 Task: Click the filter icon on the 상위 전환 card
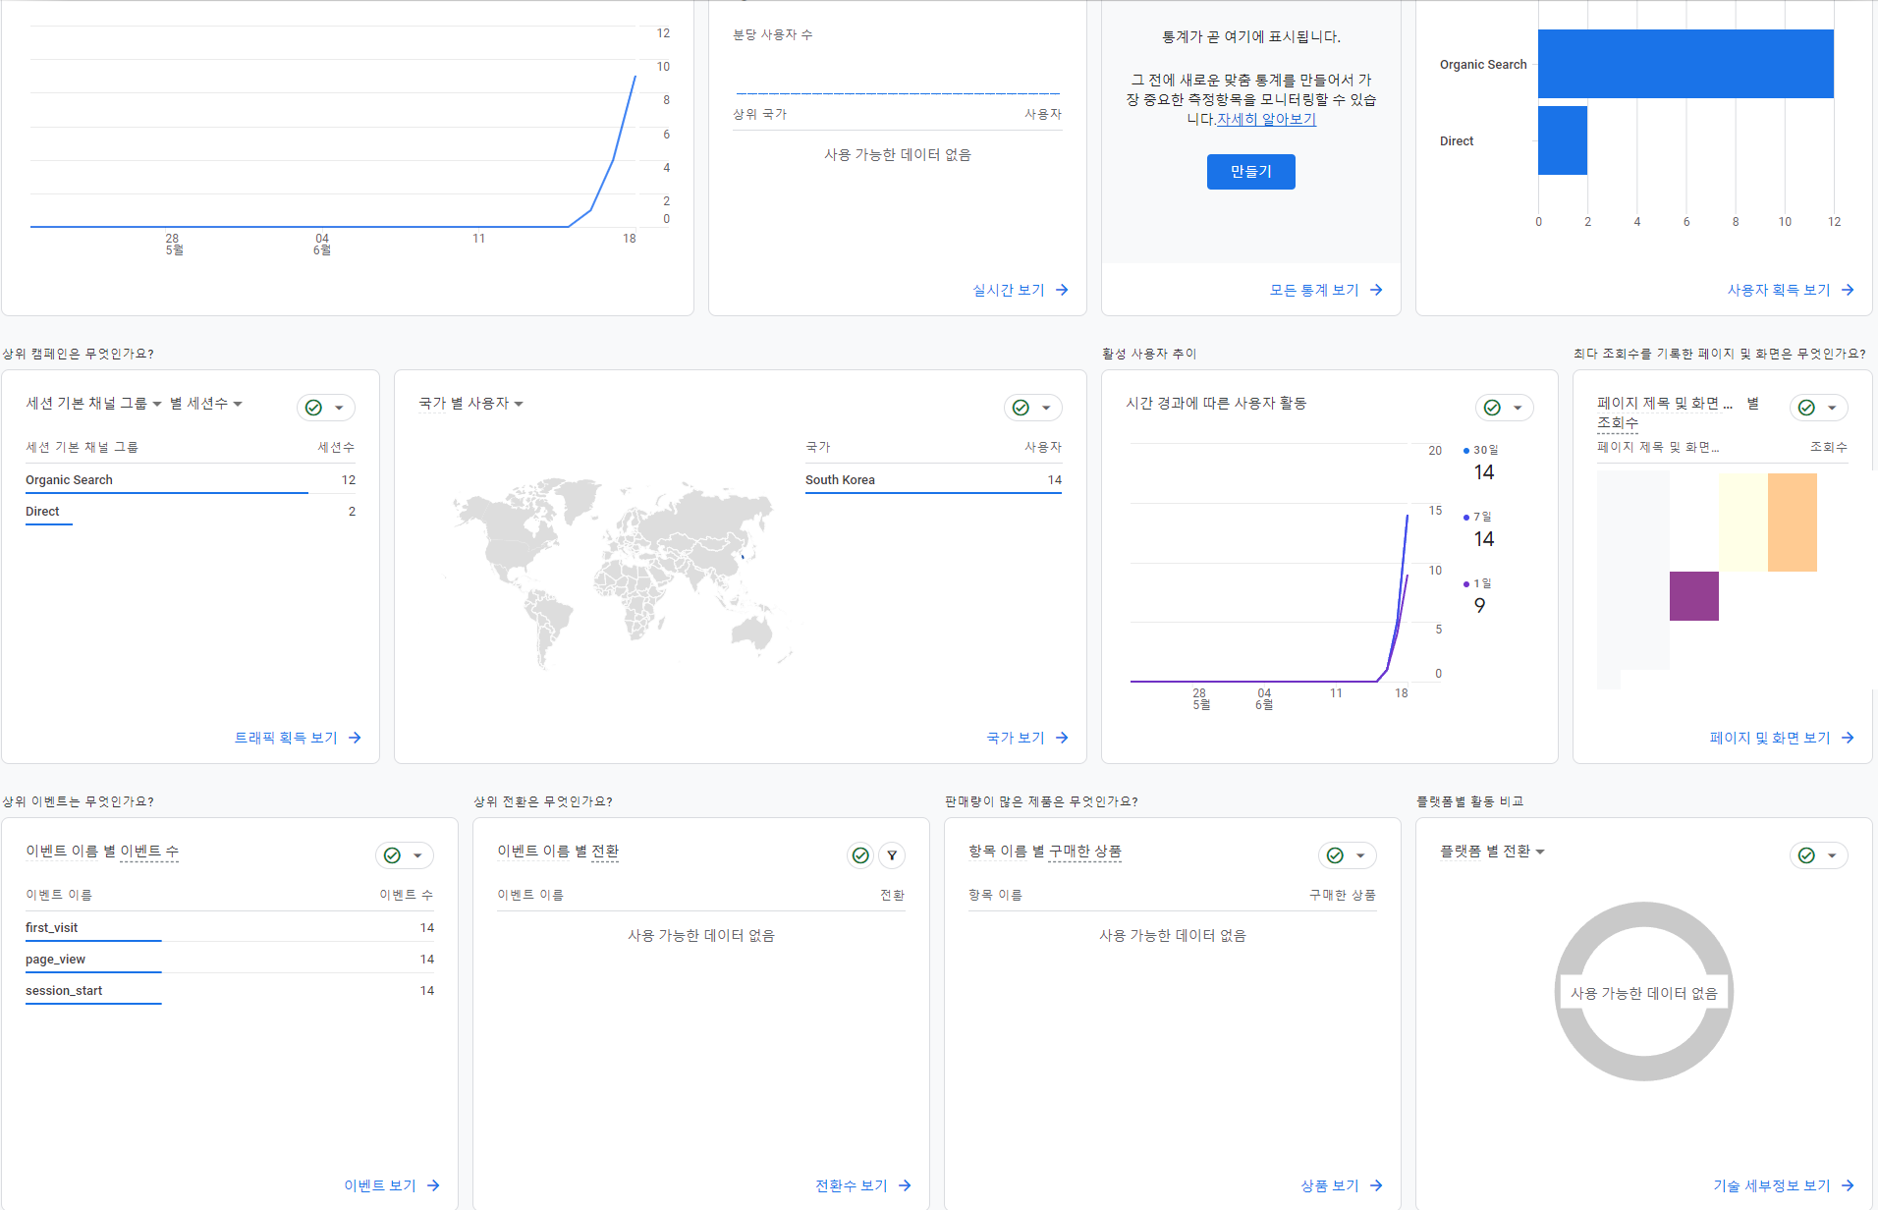click(x=892, y=855)
